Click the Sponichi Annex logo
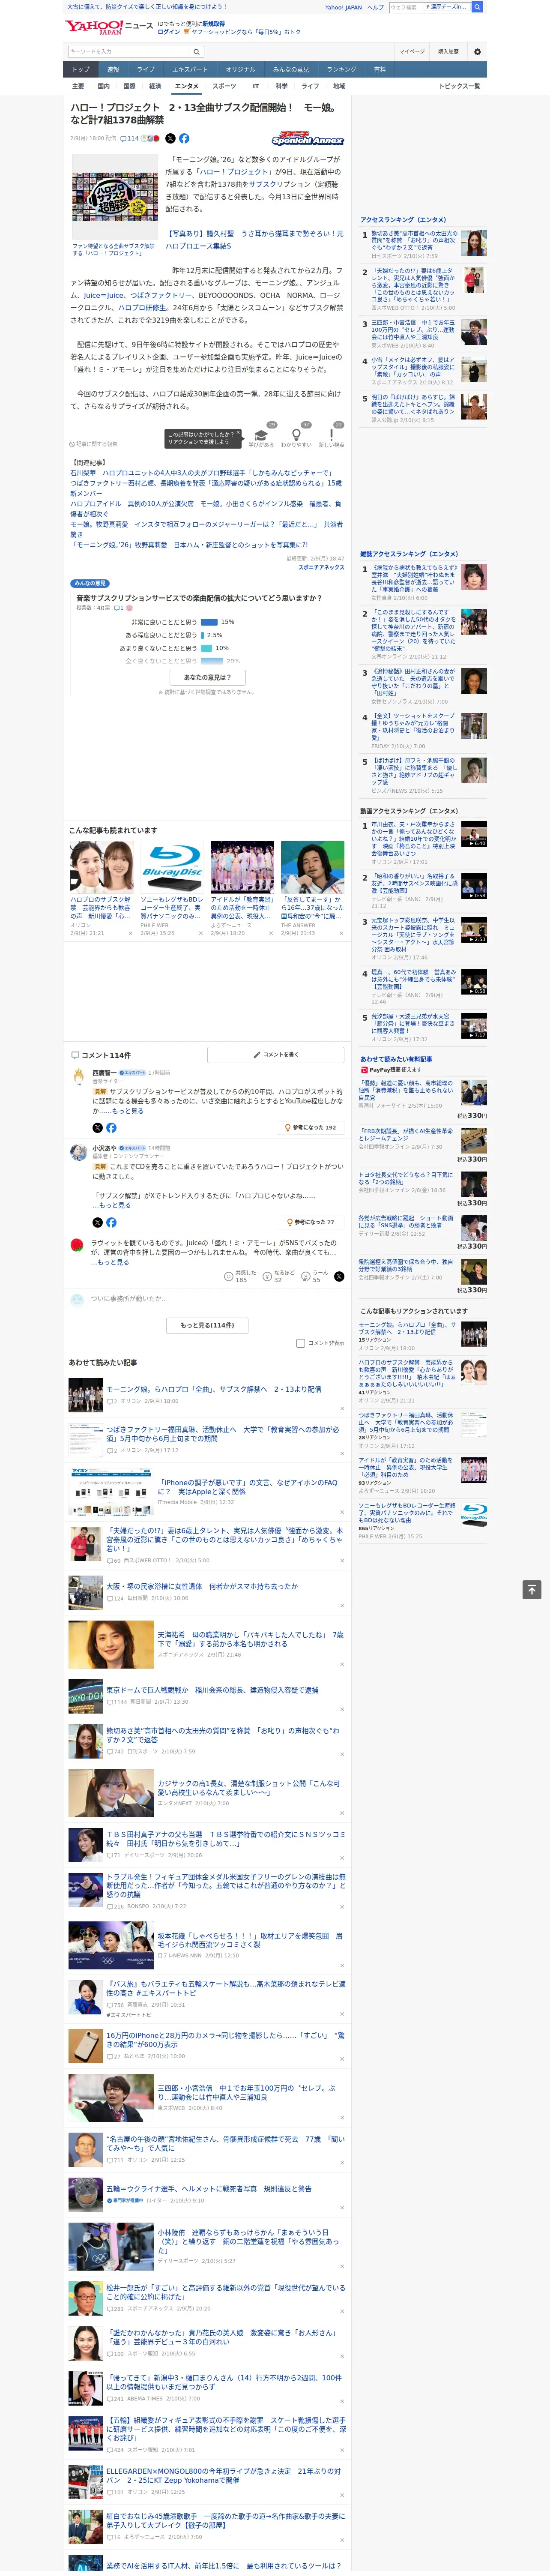The height and width of the screenshot is (2571, 550). pos(308,140)
